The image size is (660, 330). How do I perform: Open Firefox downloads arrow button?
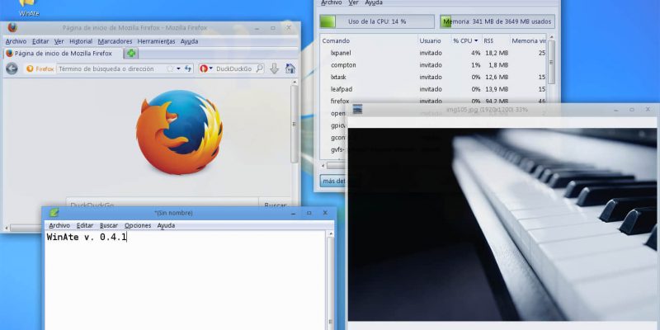coord(275,68)
